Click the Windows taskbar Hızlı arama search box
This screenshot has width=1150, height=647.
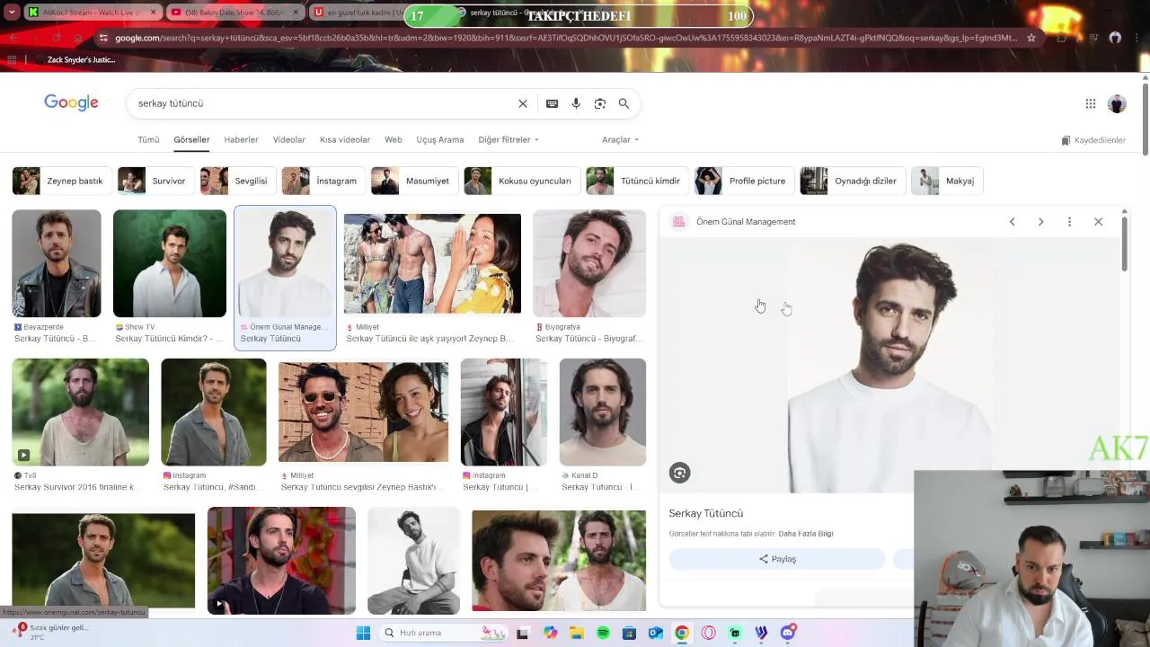443,633
